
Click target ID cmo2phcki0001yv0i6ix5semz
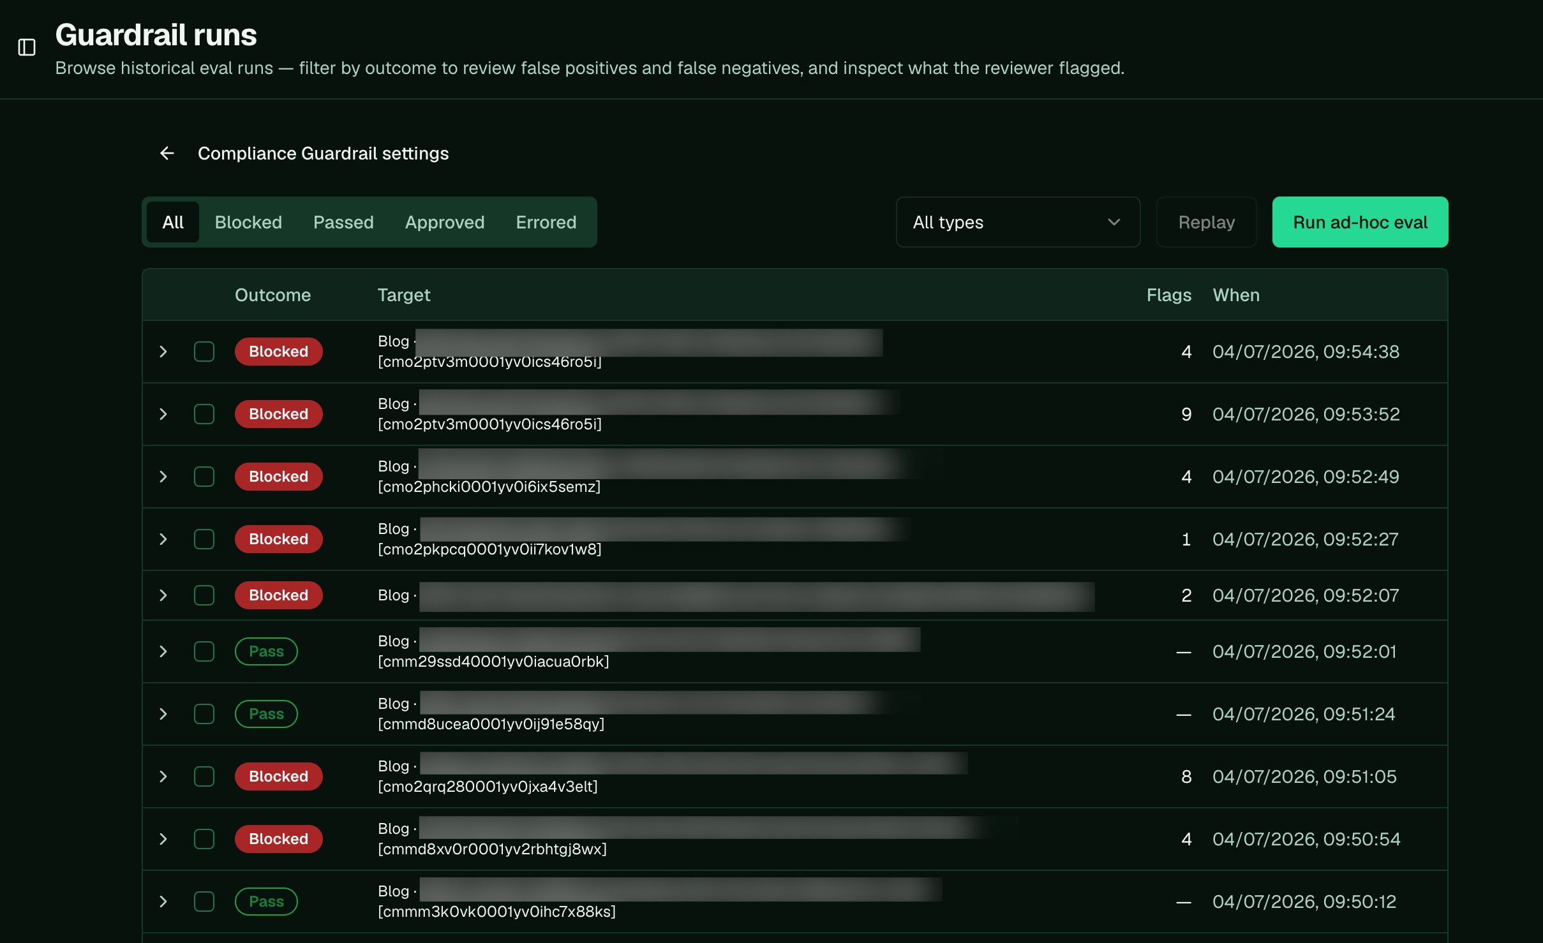(x=489, y=487)
